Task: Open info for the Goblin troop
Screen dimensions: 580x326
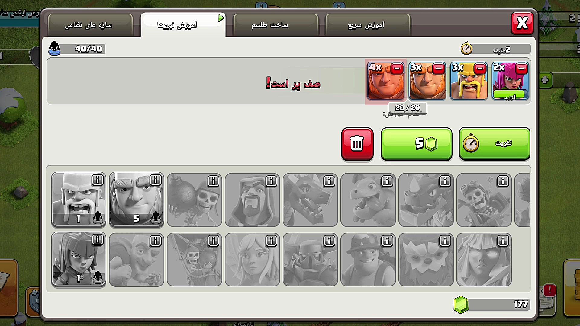Action: (x=156, y=241)
